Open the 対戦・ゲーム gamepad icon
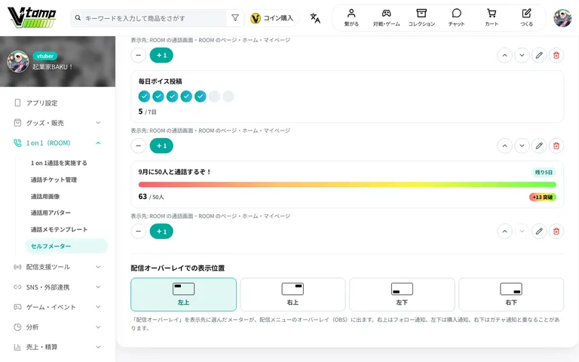Viewport: 579px width, 362px height. pos(386,18)
